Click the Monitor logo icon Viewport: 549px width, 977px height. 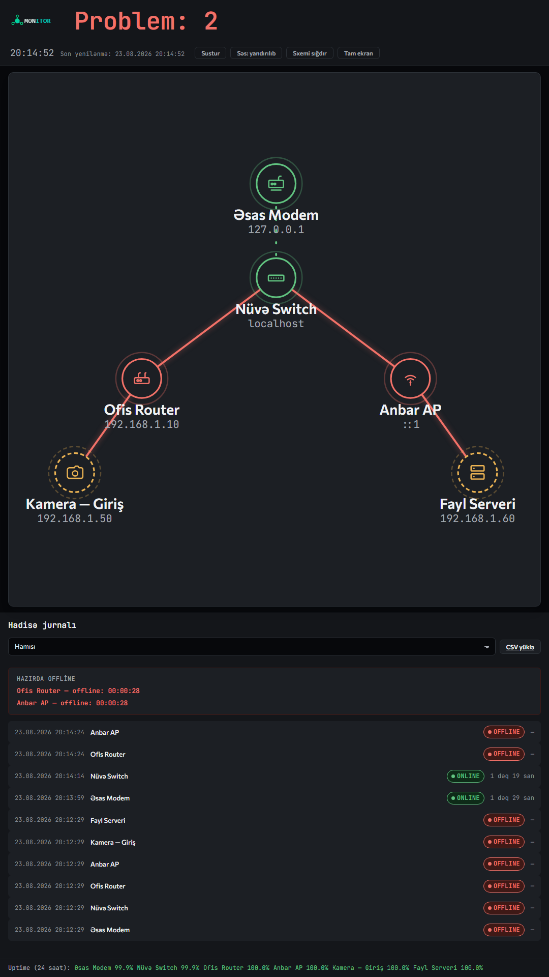pos(17,21)
